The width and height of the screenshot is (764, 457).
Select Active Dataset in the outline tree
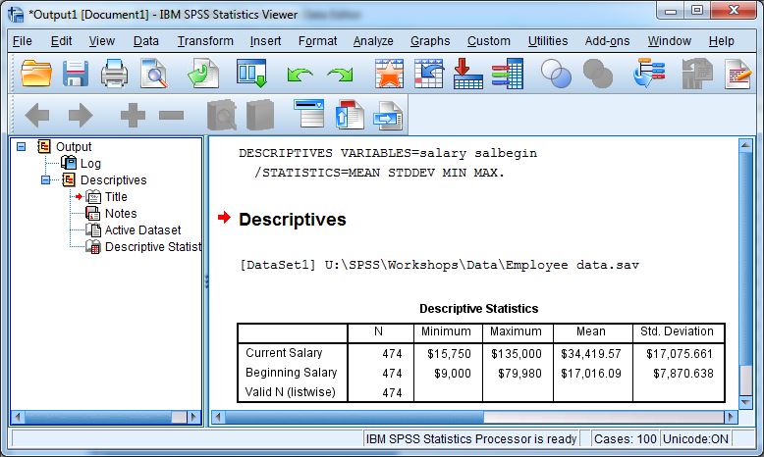142,230
